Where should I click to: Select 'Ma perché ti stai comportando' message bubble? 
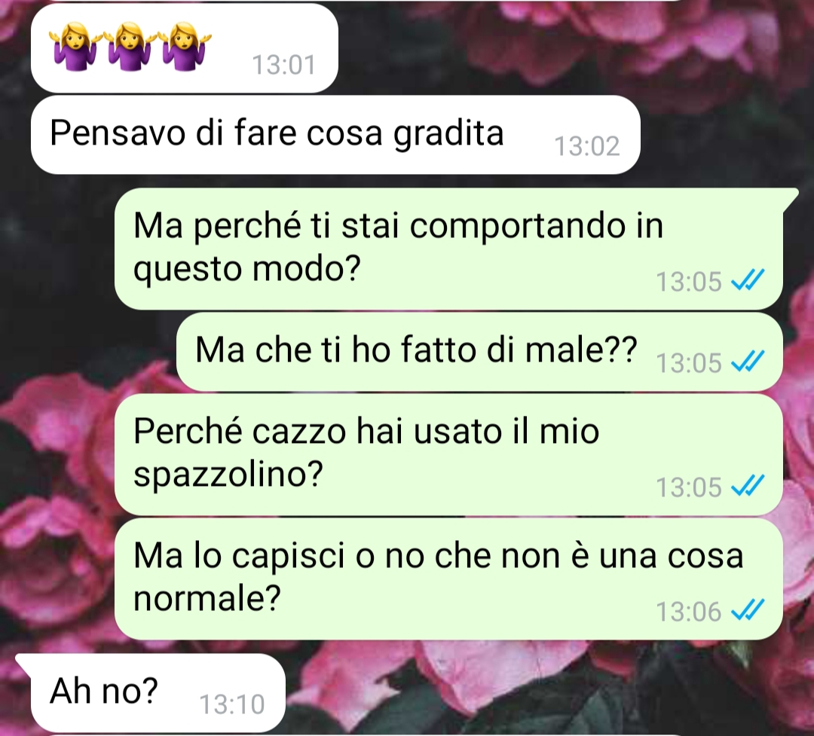449,249
